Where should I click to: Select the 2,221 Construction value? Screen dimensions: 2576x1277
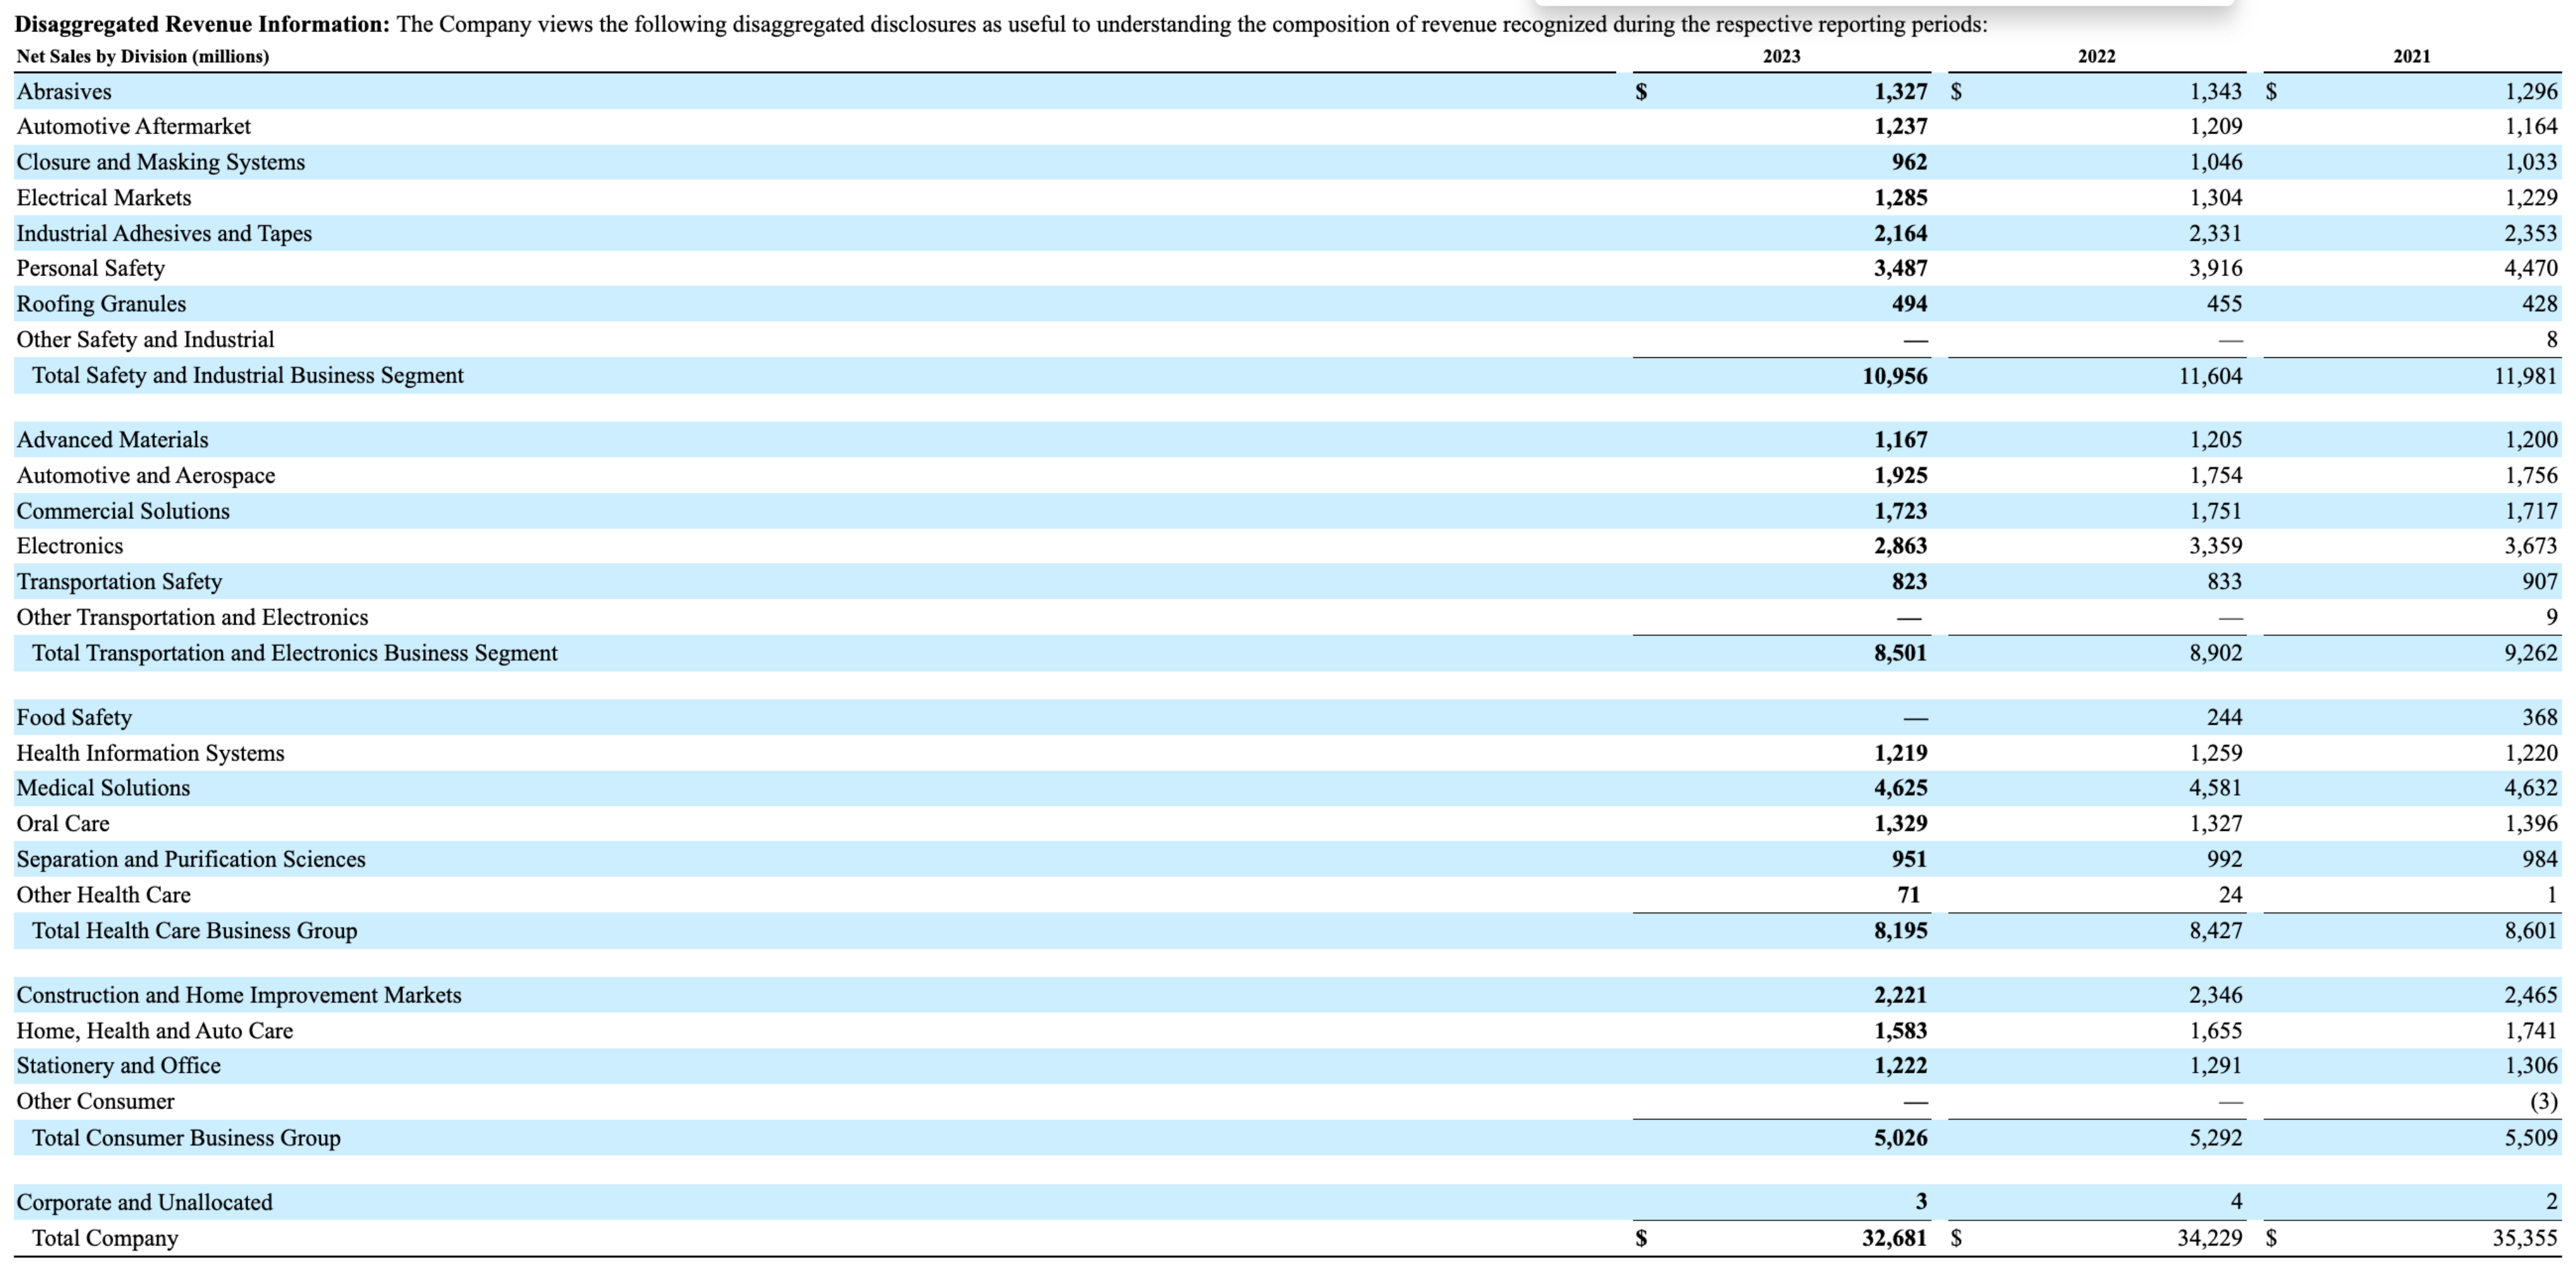[x=1900, y=995]
